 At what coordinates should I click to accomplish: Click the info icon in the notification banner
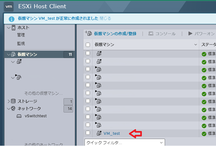coord(11,19)
